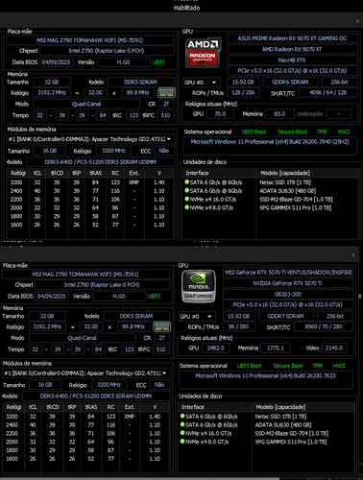The width and height of the screenshot is (363, 480).
Task: Click the memory clock value 1775.1
Action: click(x=276, y=348)
